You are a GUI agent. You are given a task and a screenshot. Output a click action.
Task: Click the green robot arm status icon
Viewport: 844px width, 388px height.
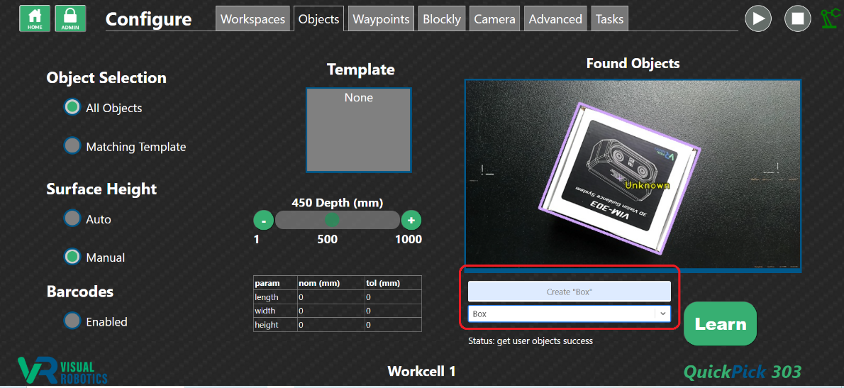coord(830,19)
